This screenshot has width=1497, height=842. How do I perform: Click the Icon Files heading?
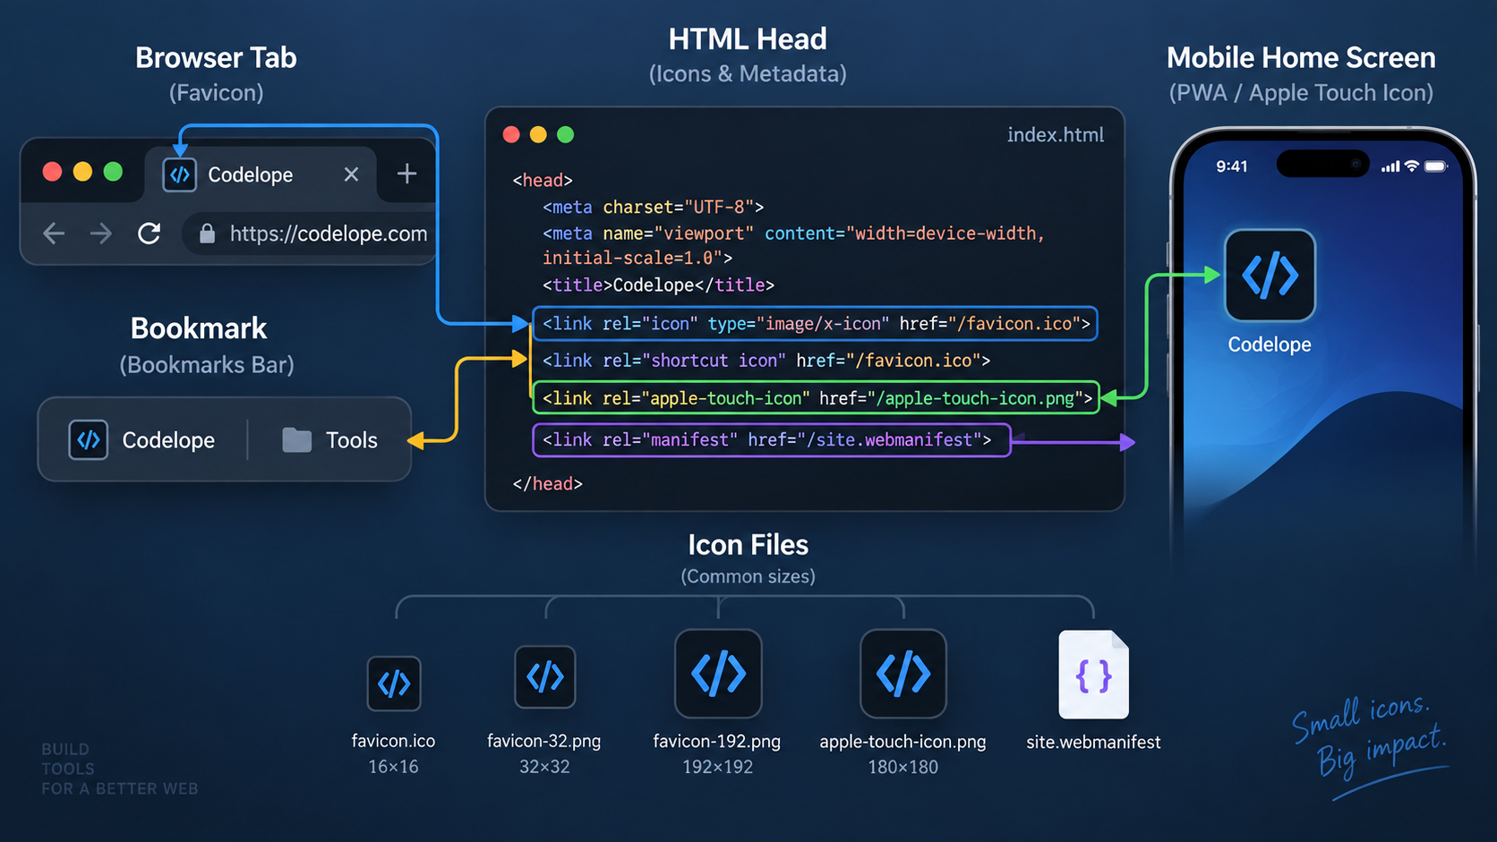pos(748,545)
